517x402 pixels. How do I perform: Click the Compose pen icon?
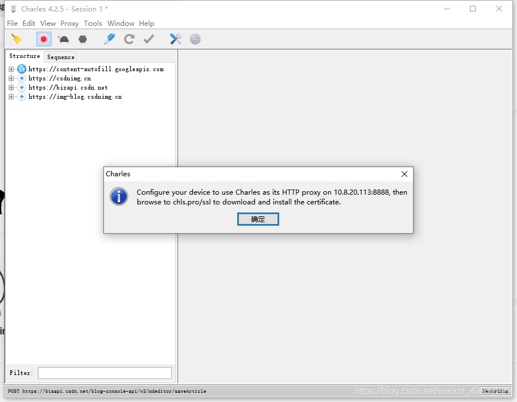110,39
